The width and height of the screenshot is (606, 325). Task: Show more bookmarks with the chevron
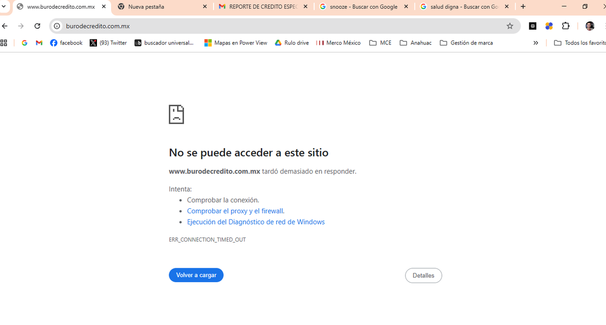click(x=536, y=43)
